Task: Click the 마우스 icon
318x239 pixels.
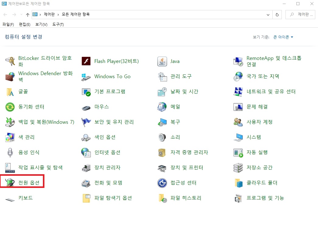Action: click(86, 107)
